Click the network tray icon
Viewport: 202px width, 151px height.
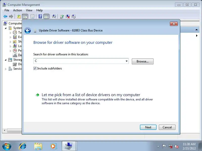170,146
